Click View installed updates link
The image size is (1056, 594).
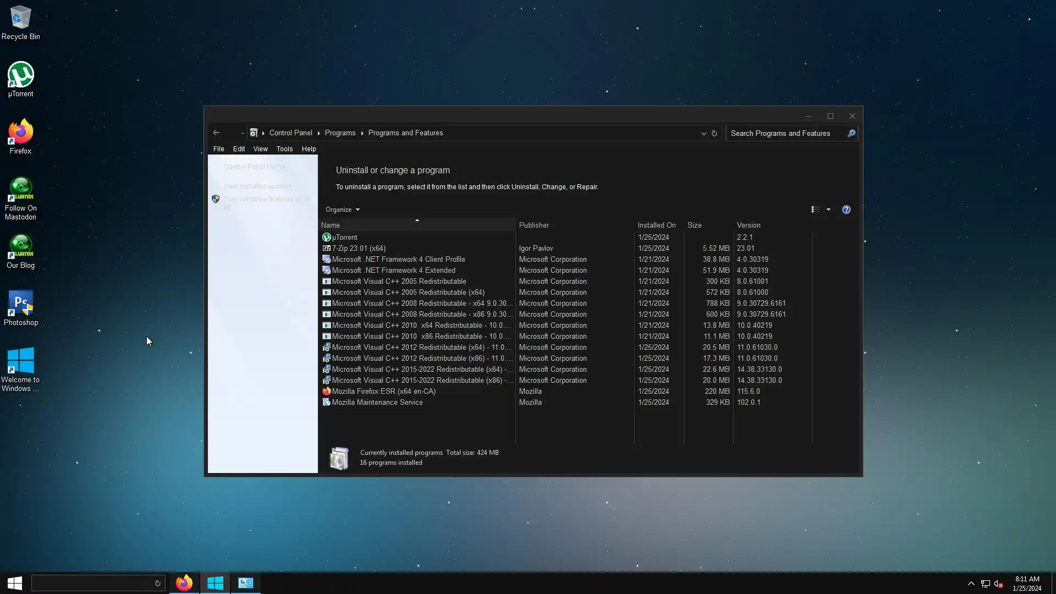click(257, 186)
